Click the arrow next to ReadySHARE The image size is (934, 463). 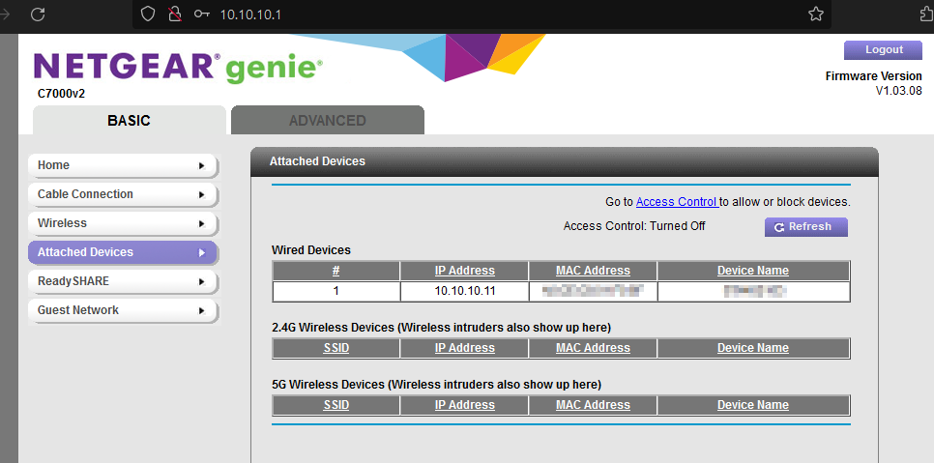tap(202, 281)
